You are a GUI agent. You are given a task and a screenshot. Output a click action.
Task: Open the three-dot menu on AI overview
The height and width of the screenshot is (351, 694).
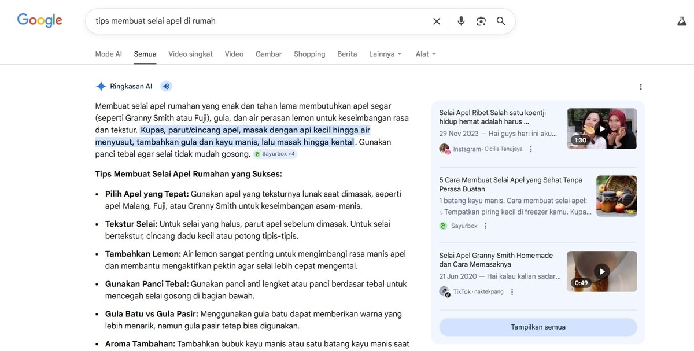640,86
